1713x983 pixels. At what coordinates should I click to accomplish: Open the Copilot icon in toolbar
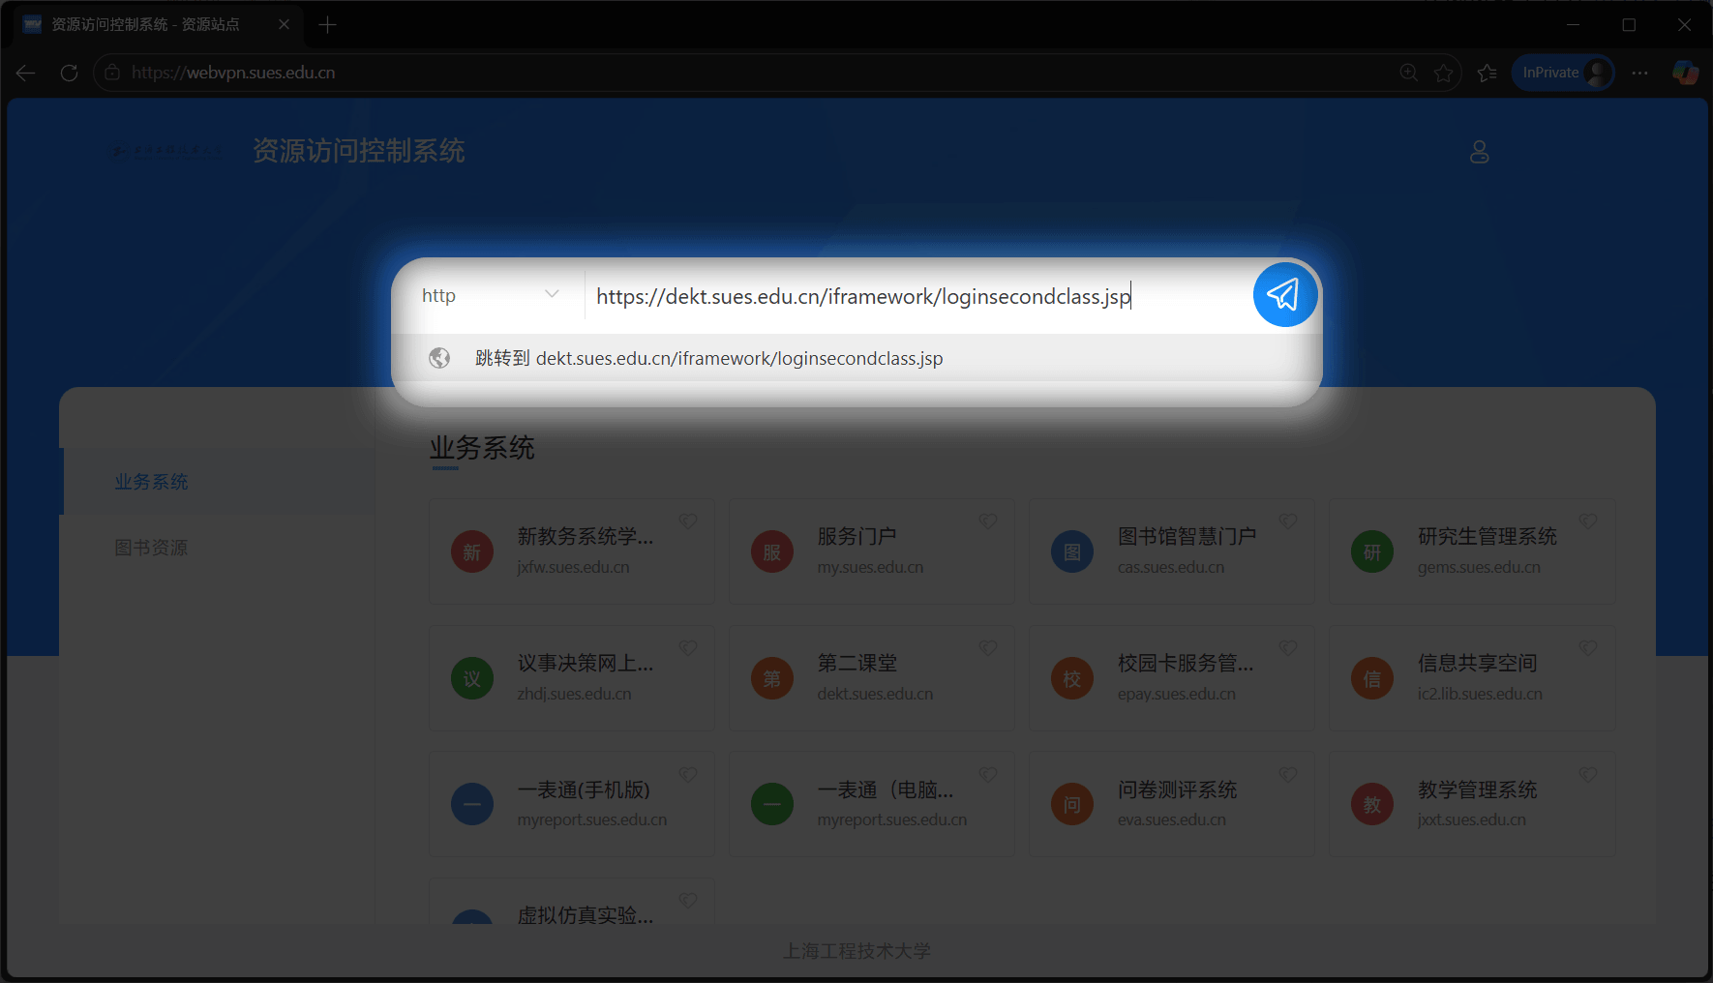click(1685, 73)
